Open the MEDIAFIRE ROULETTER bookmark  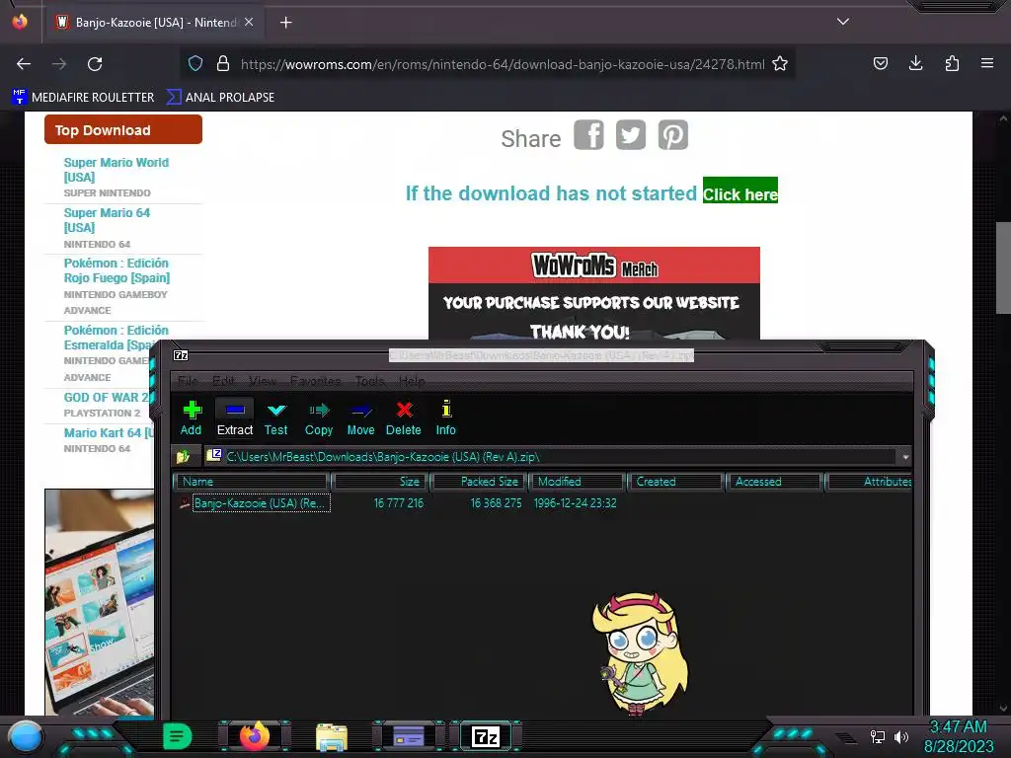83,98
